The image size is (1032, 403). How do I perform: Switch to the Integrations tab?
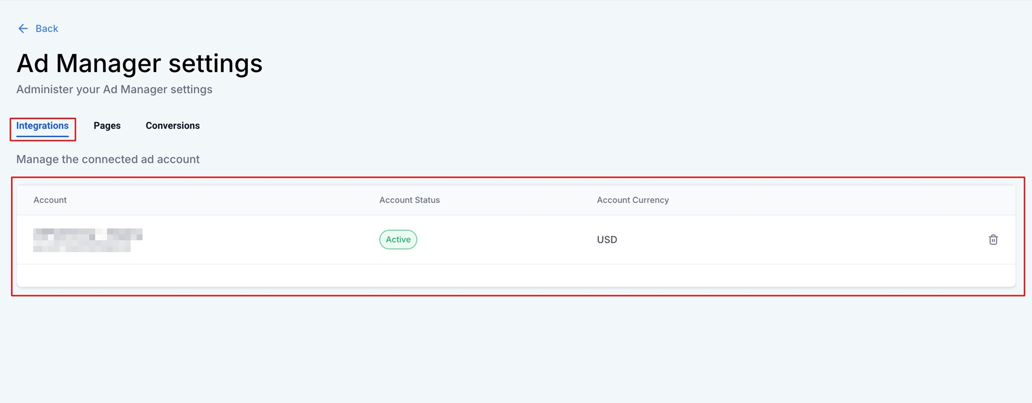[x=43, y=125]
